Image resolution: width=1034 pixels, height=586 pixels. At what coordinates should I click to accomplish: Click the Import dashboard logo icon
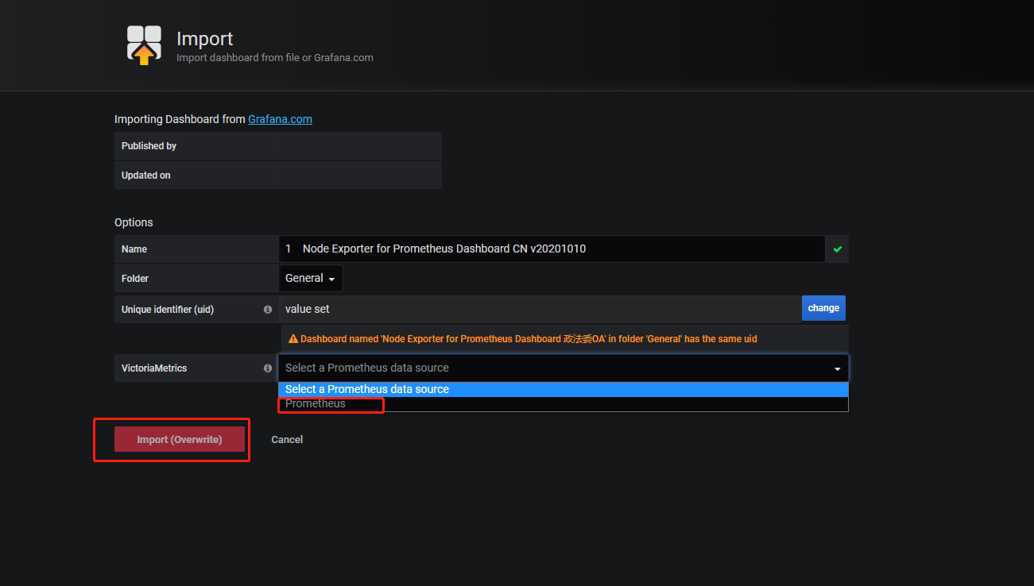[144, 44]
